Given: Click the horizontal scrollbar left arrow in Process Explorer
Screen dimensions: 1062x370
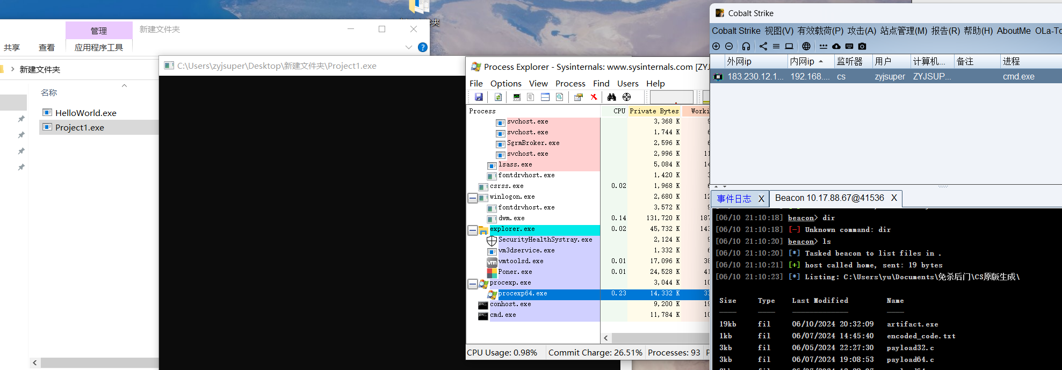Looking at the screenshot, I should (x=606, y=338).
